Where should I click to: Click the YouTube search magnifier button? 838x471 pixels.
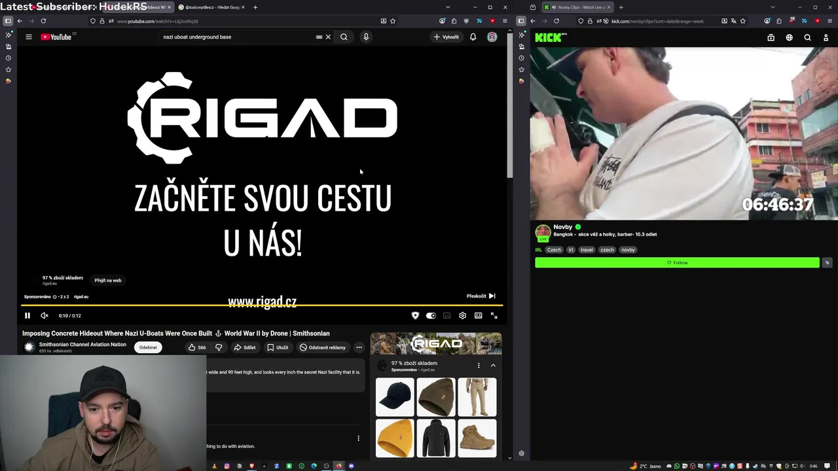click(344, 37)
